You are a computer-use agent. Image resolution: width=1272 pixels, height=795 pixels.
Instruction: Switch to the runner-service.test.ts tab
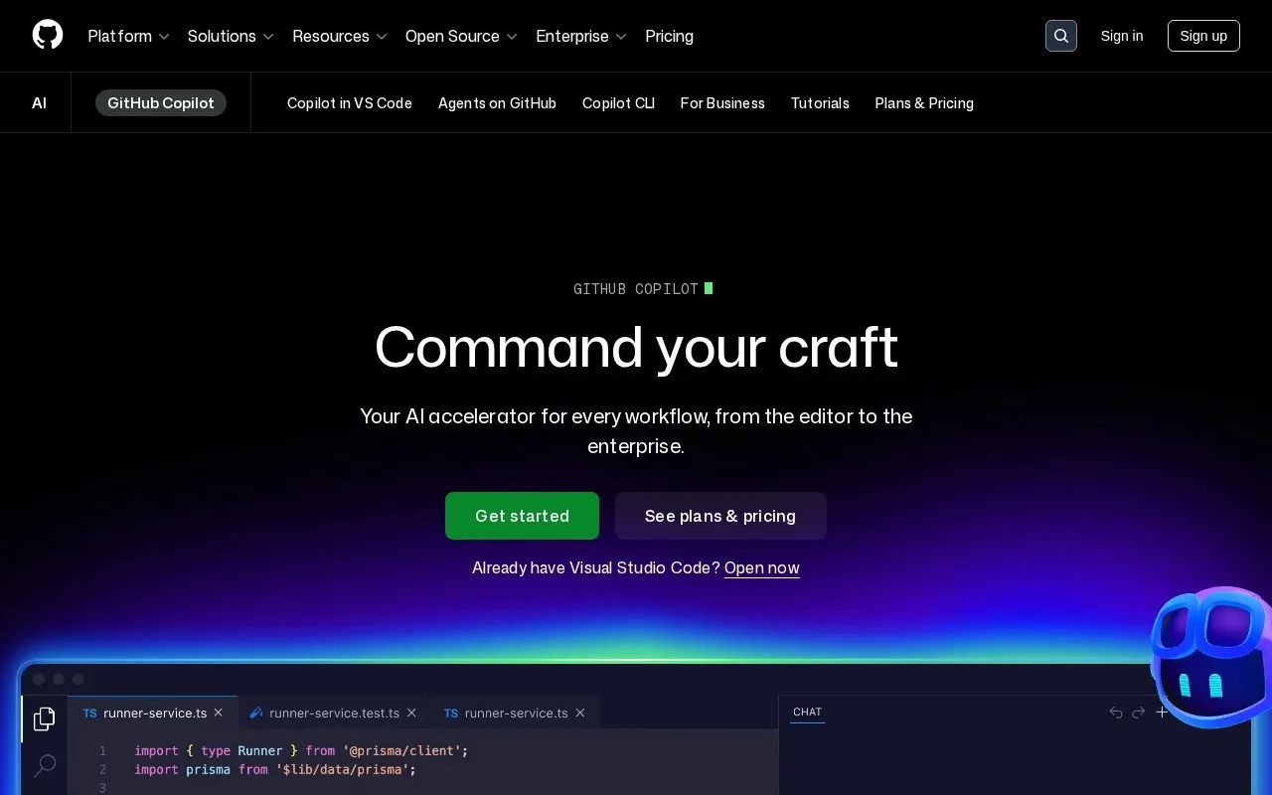[x=334, y=713]
